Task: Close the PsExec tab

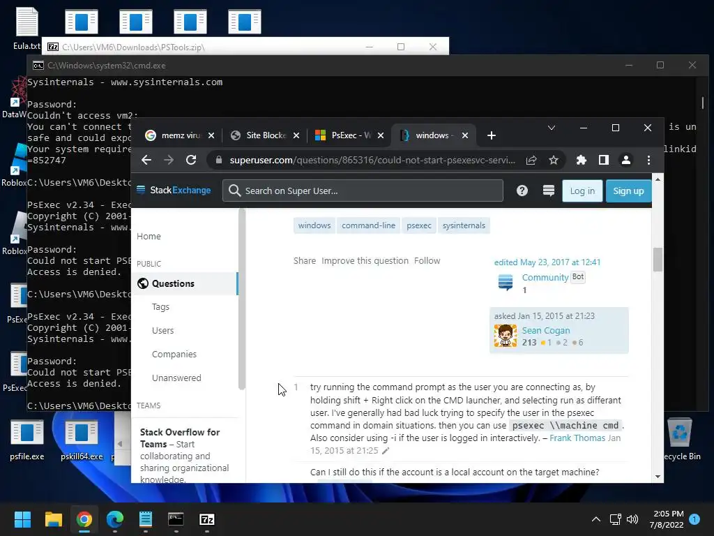Action: (x=381, y=135)
